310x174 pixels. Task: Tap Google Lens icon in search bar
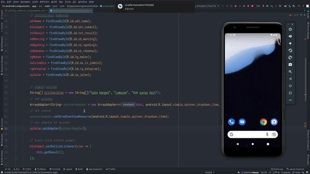tap(274, 134)
